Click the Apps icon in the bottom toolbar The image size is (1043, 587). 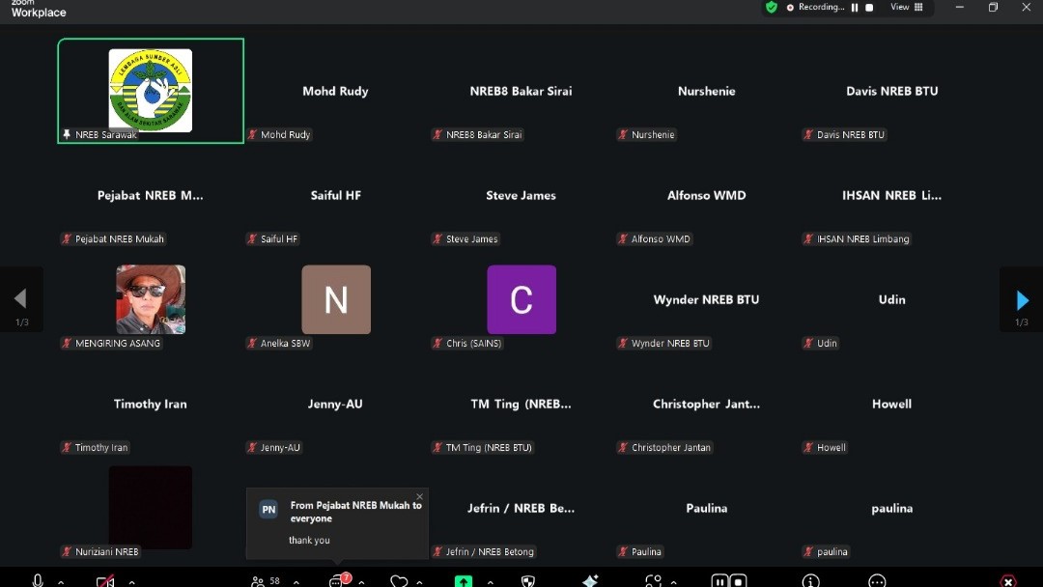click(x=654, y=580)
